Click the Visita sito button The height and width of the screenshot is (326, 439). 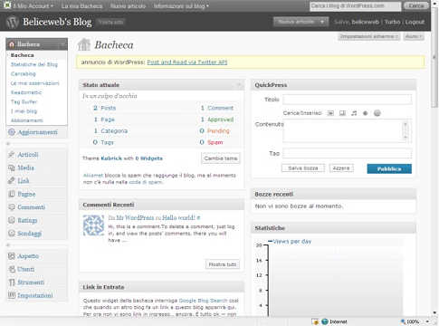[110, 22]
